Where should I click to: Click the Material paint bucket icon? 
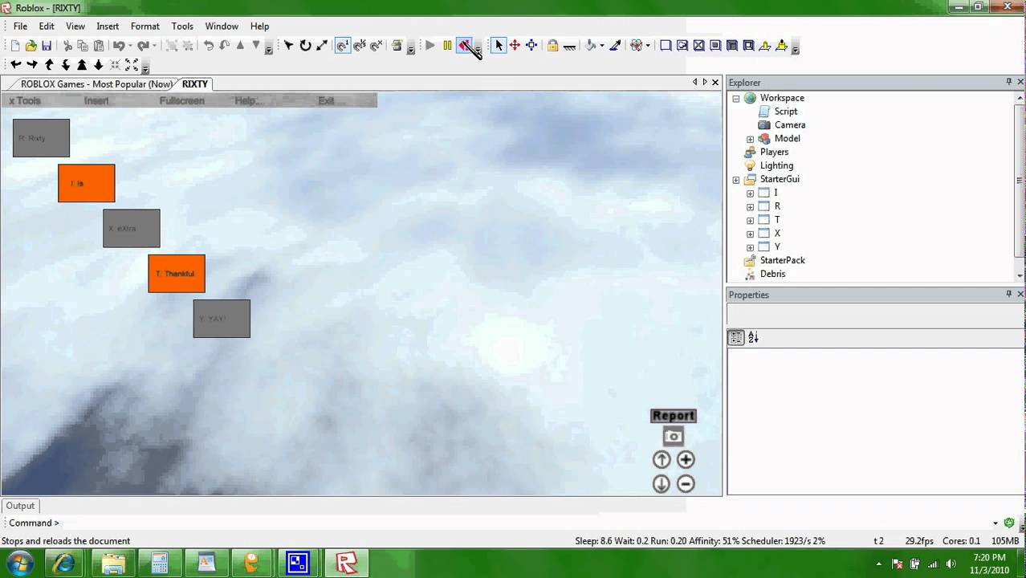point(591,46)
